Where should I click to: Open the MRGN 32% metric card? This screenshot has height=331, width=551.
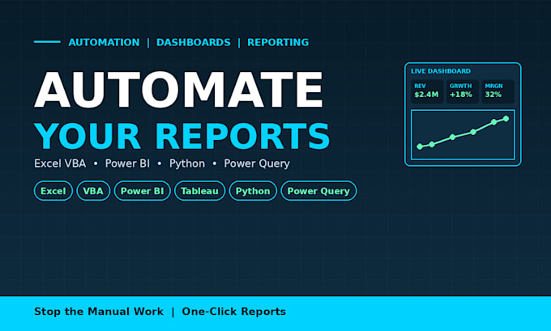[498, 91]
